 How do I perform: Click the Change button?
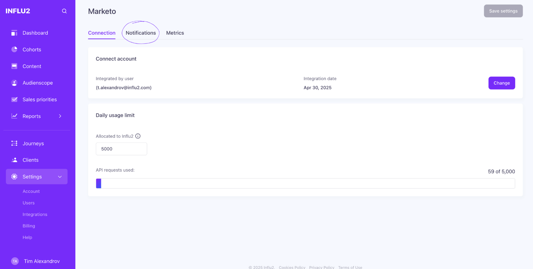click(x=502, y=83)
